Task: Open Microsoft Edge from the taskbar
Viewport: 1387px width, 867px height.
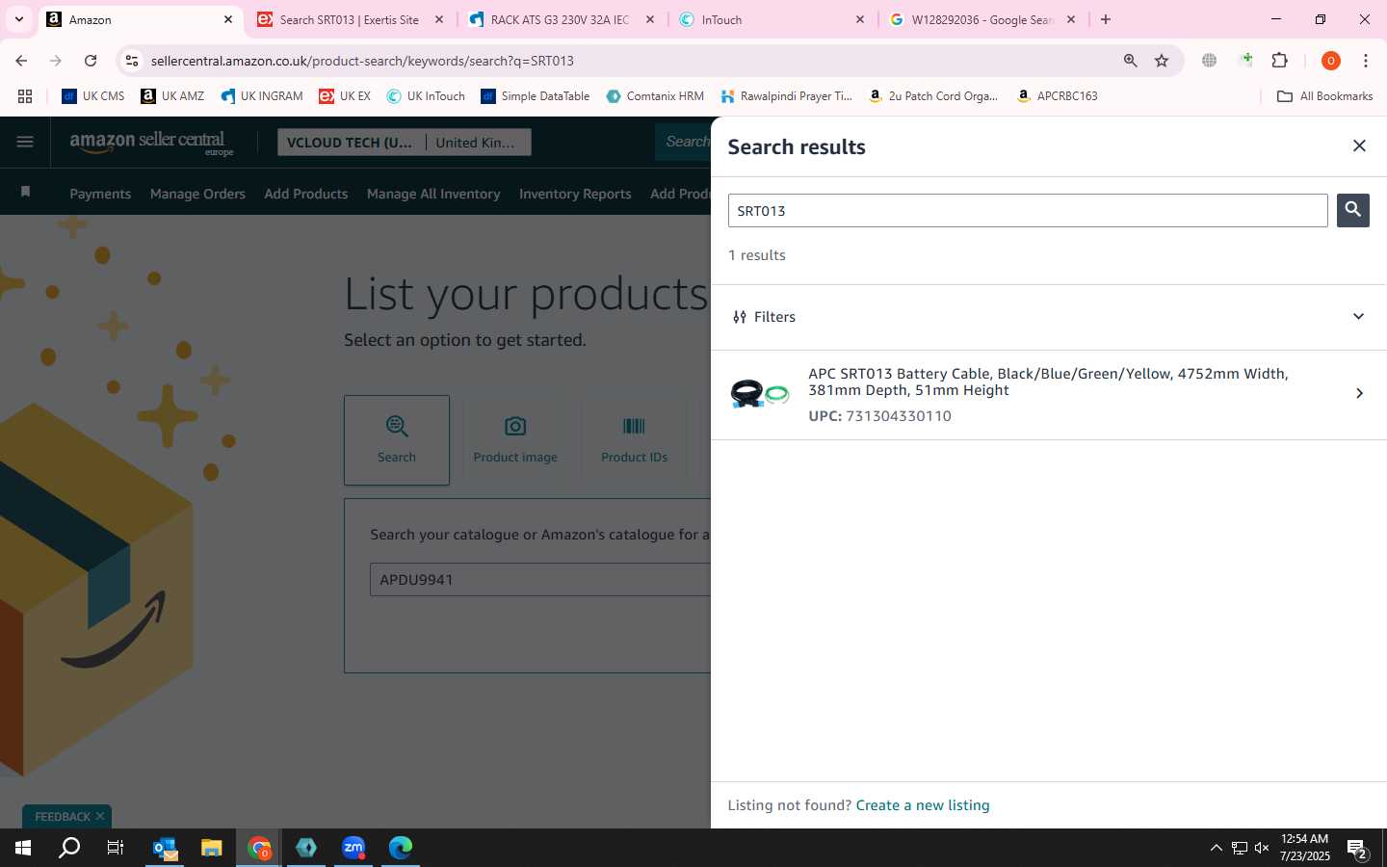Action: tap(401, 848)
